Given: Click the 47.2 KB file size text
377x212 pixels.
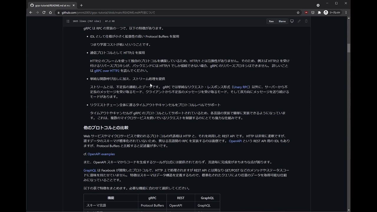Looking at the screenshot, I should pos(110,21).
